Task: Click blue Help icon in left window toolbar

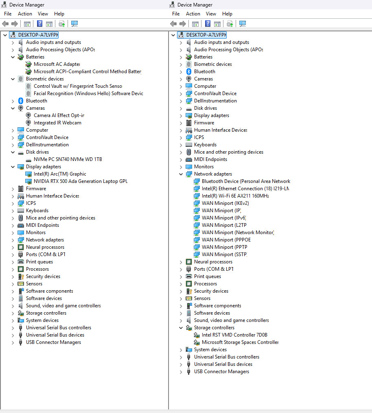Action: pos(39,24)
